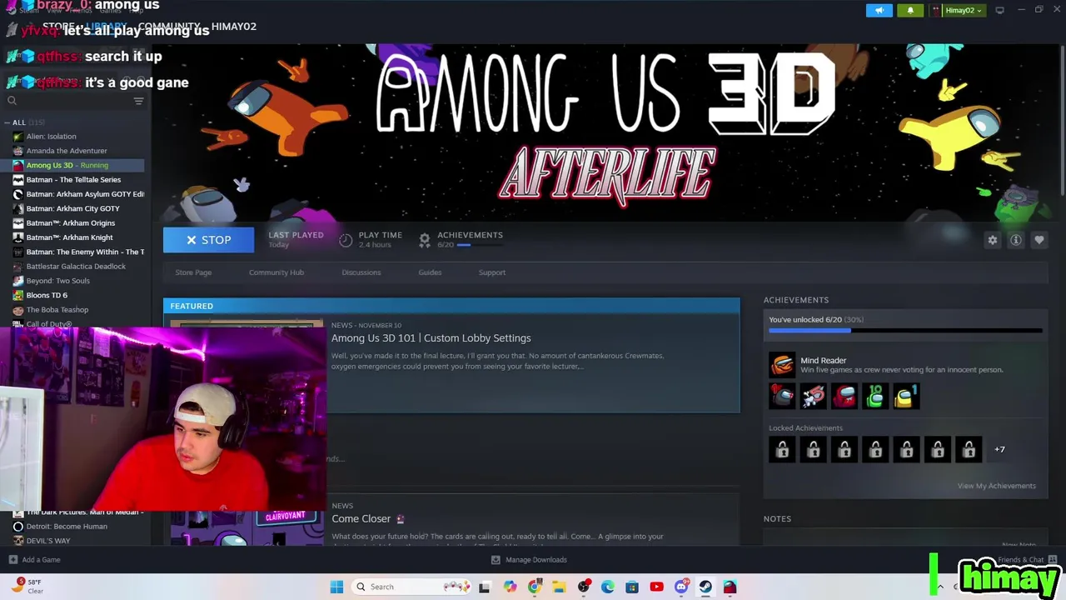Select Battlestar Galactica Deadlock
This screenshot has width=1066, height=600.
tap(76, 267)
